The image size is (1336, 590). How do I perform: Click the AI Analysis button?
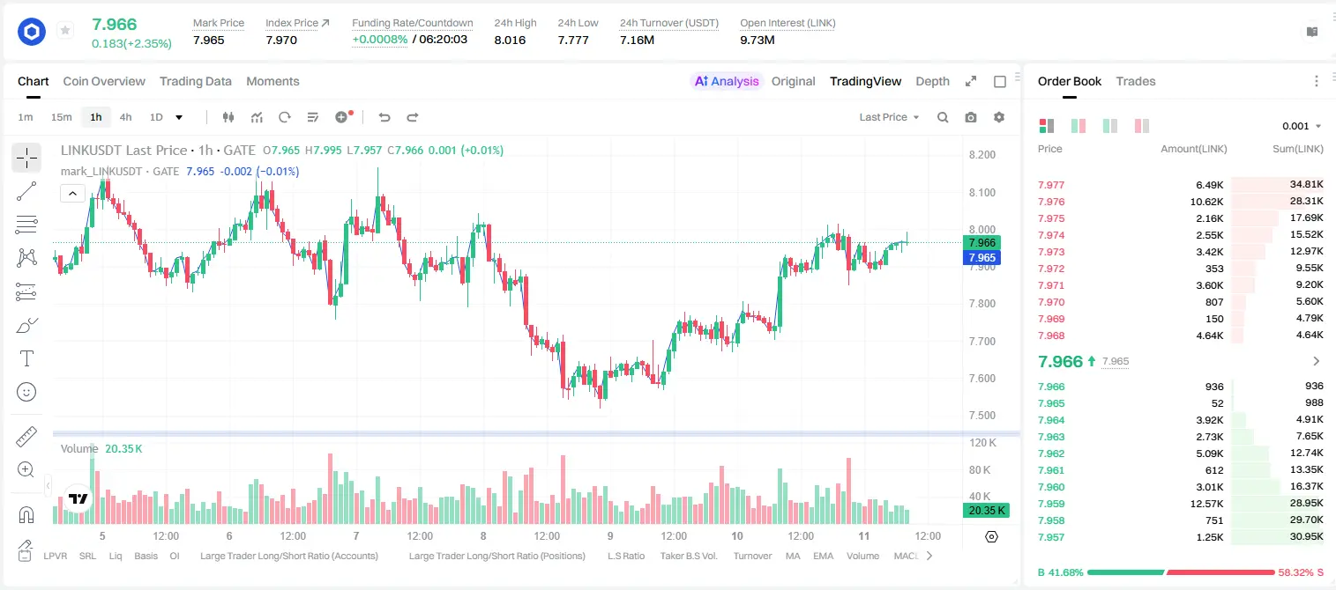(727, 81)
